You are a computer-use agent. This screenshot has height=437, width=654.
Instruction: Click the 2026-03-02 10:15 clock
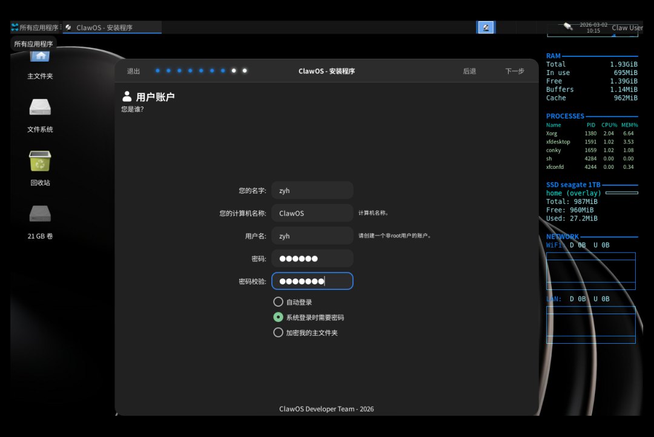tap(593, 27)
